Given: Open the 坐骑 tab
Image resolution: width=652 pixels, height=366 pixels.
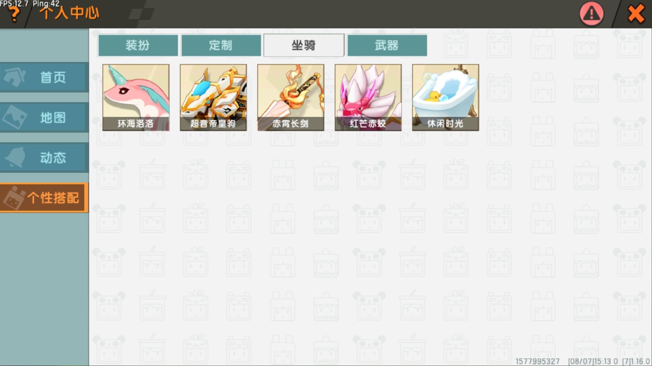Looking at the screenshot, I should (304, 45).
